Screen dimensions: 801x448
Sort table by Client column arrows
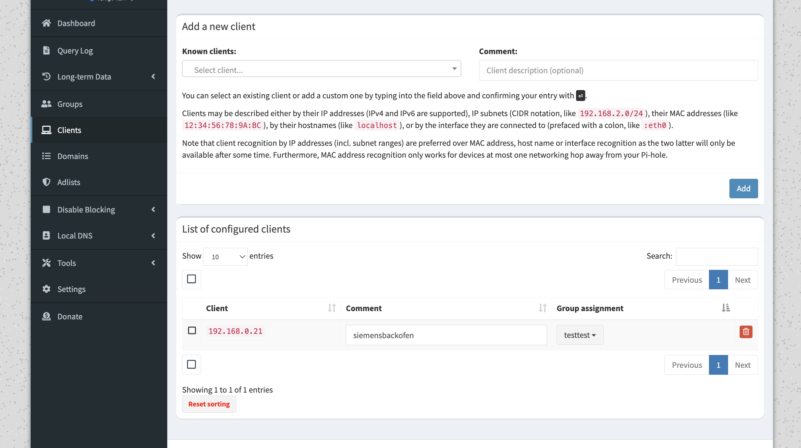point(332,308)
